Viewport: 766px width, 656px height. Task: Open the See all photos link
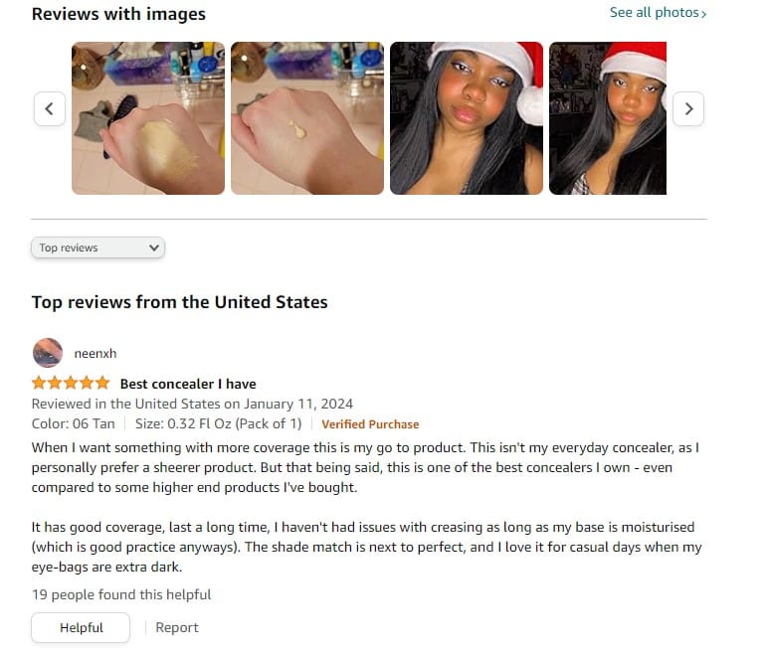(x=658, y=13)
